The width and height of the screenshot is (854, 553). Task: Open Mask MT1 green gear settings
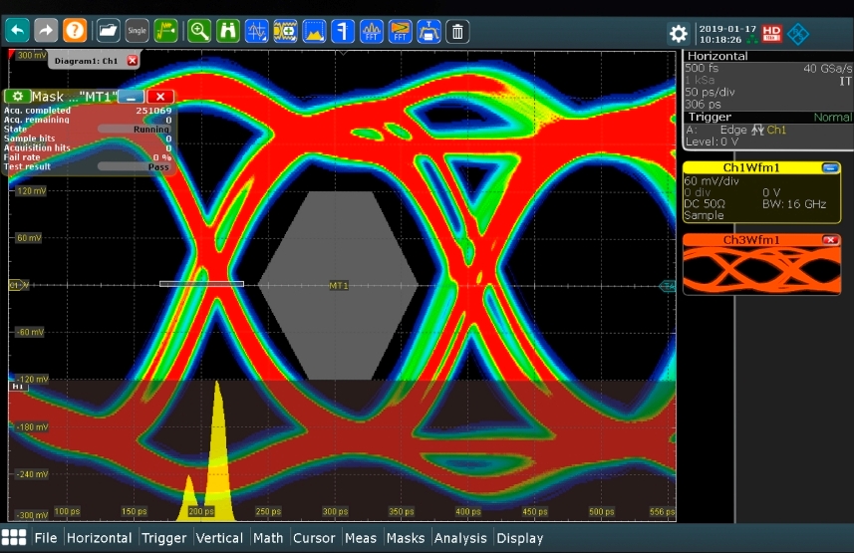tap(17, 97)
